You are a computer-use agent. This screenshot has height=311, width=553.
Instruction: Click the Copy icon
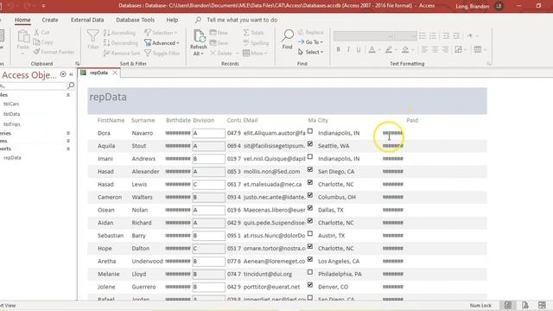[36, 42]
